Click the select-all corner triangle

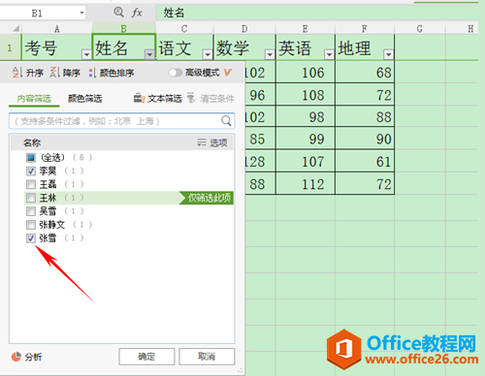(16, 29)
